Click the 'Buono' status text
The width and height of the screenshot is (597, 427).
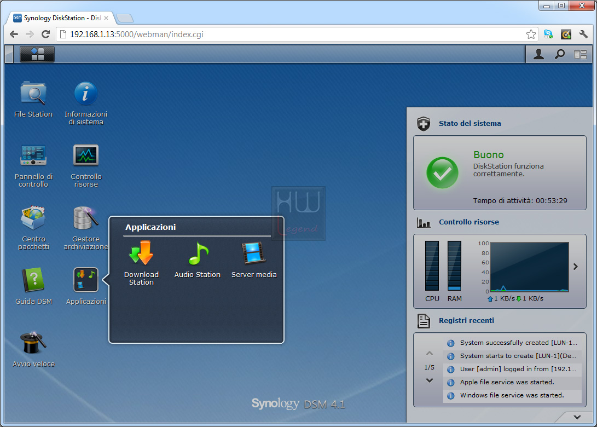[489, 154]
